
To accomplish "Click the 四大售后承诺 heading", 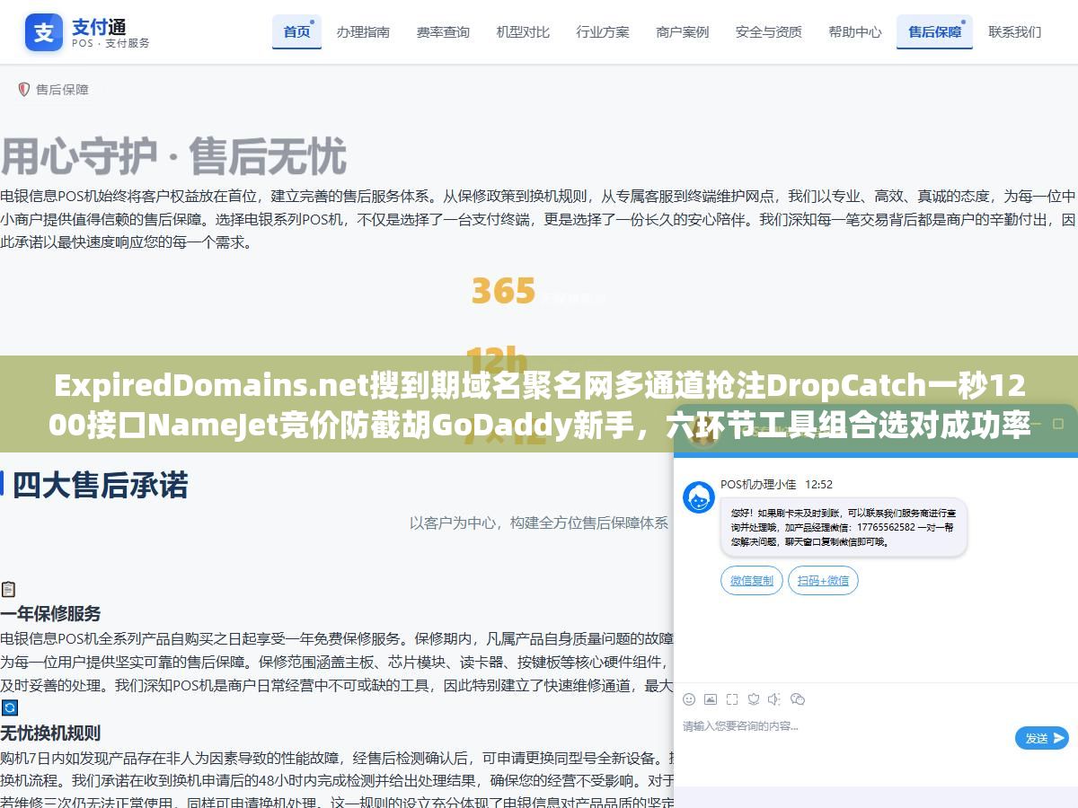I will (100, 485).
